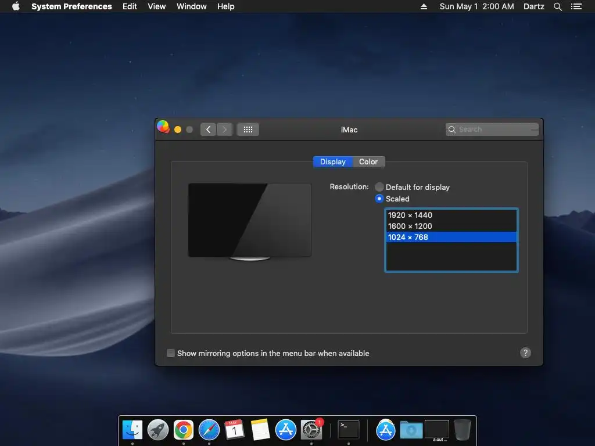Click the magnifier icon in the Search field
The image size is (595, 446).
(x=451, y=130)
